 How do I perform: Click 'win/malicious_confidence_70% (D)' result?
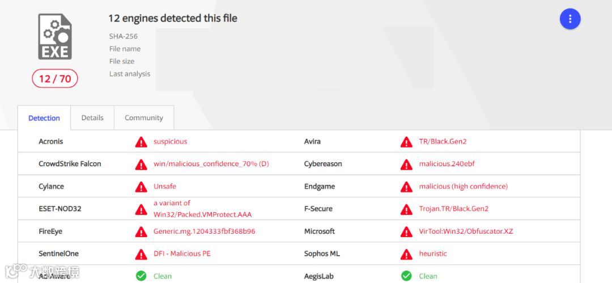pos(211,164)
